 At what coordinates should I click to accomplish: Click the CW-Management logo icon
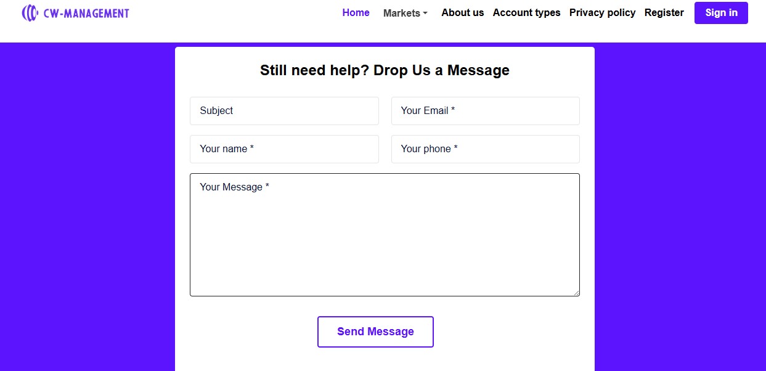pos(30,12)
